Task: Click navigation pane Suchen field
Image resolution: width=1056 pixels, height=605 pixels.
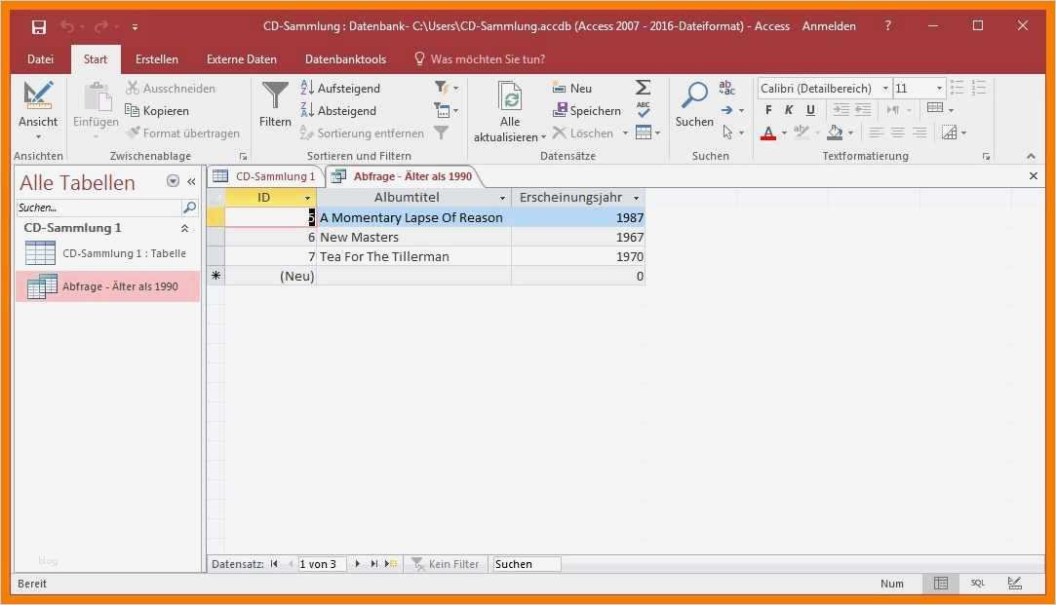Action: point(98,208)
